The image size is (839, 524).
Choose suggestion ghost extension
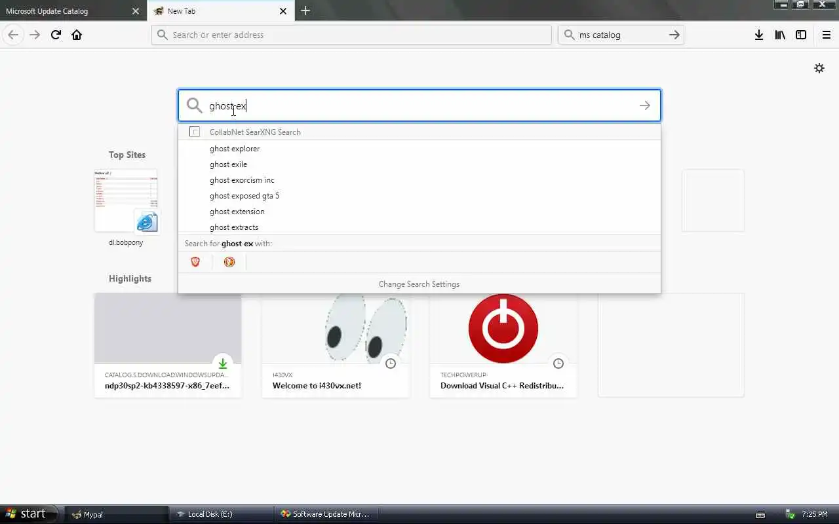pos(419,212)
